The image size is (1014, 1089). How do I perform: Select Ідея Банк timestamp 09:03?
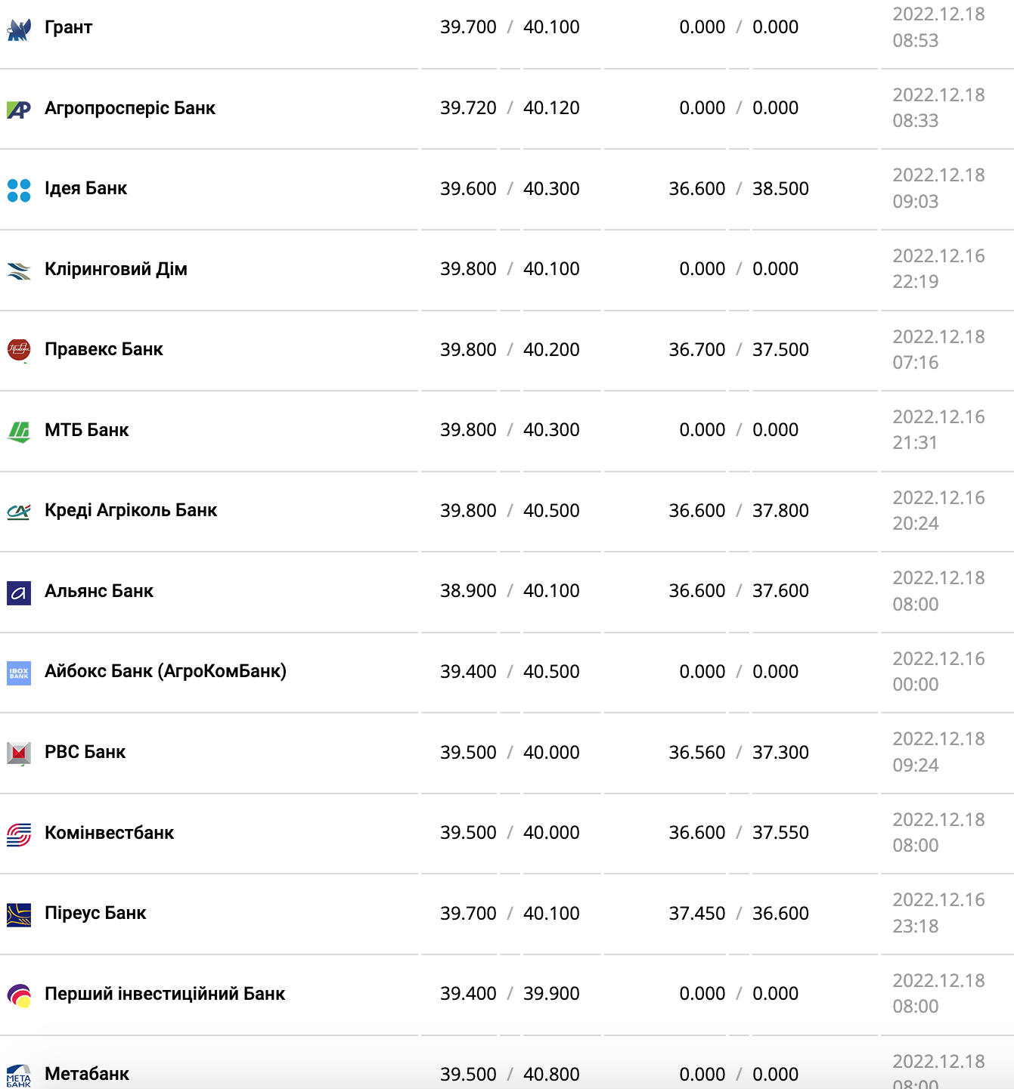pyautogui.click(x=916, y=201)
